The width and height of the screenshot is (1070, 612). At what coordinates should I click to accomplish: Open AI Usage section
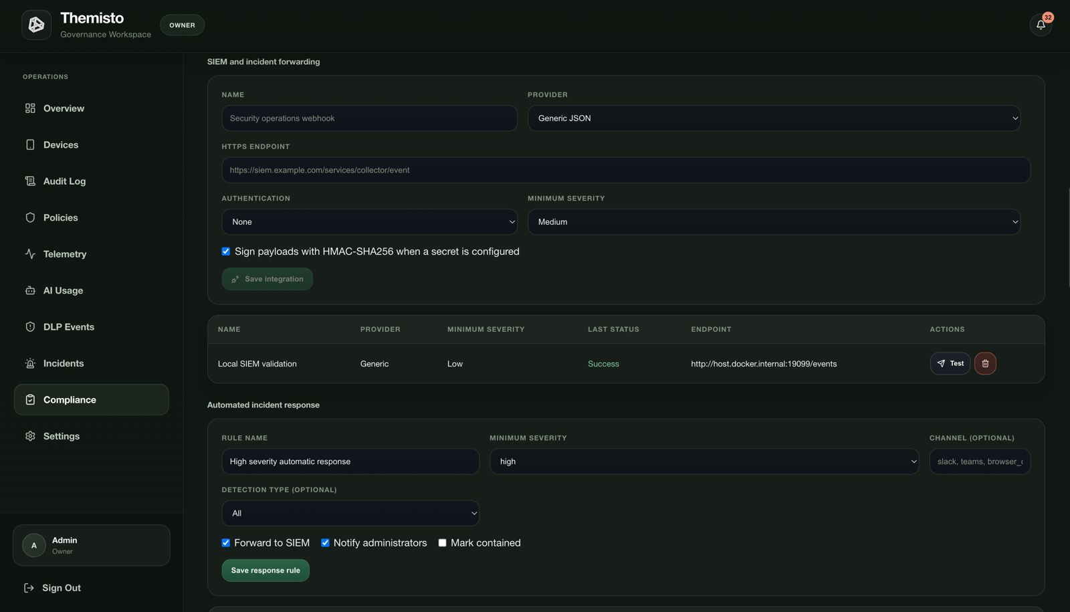pyautogui.click(x=91, y=290)
